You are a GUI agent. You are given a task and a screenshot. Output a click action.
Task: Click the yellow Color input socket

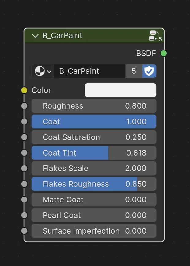point(24,90)
